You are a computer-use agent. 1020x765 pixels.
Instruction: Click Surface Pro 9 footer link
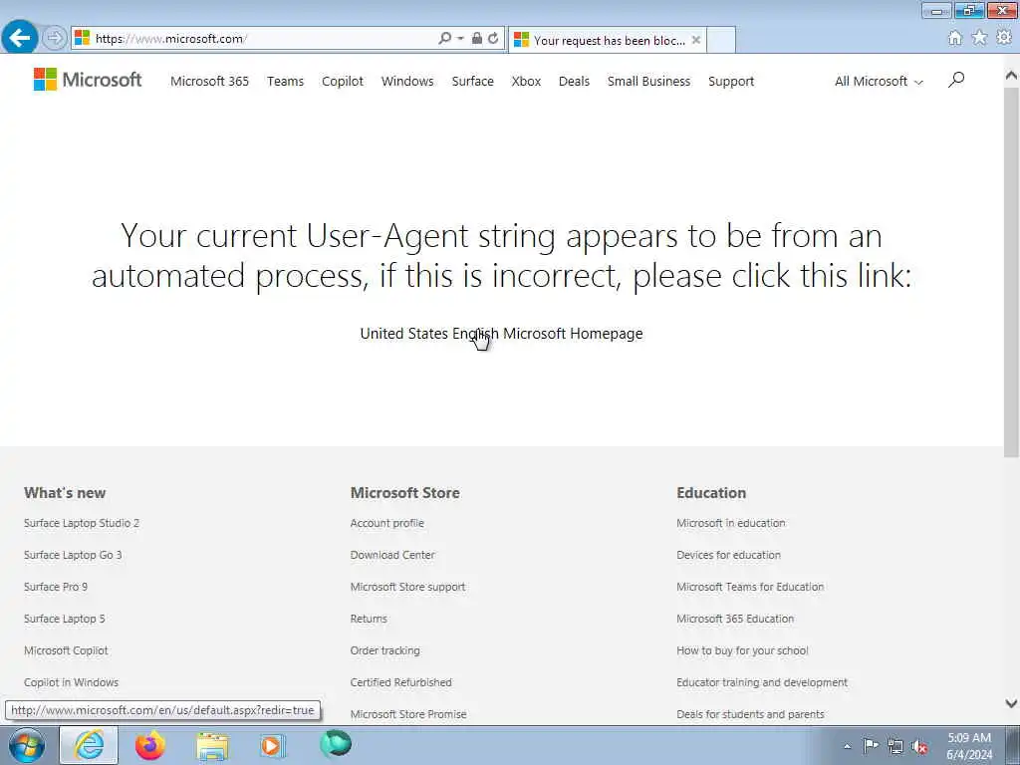[56, 587]
